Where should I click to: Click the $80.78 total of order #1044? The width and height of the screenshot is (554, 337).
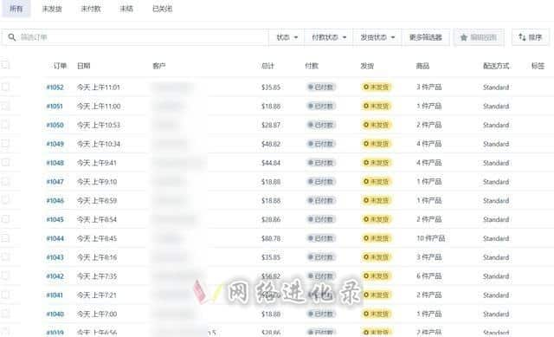click(x=271, y=238)
